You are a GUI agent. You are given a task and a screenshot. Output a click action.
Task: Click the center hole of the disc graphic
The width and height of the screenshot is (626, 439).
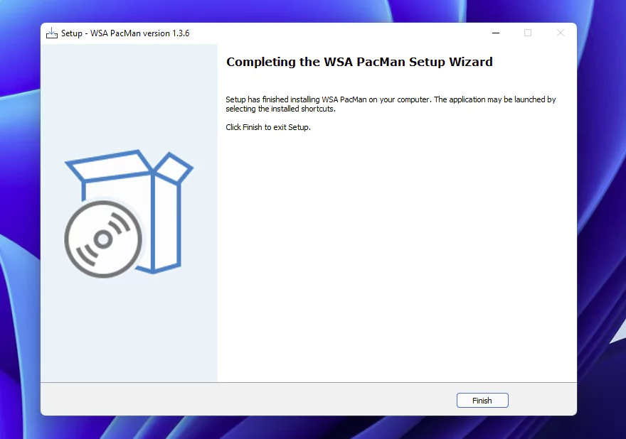pos(102,239)
